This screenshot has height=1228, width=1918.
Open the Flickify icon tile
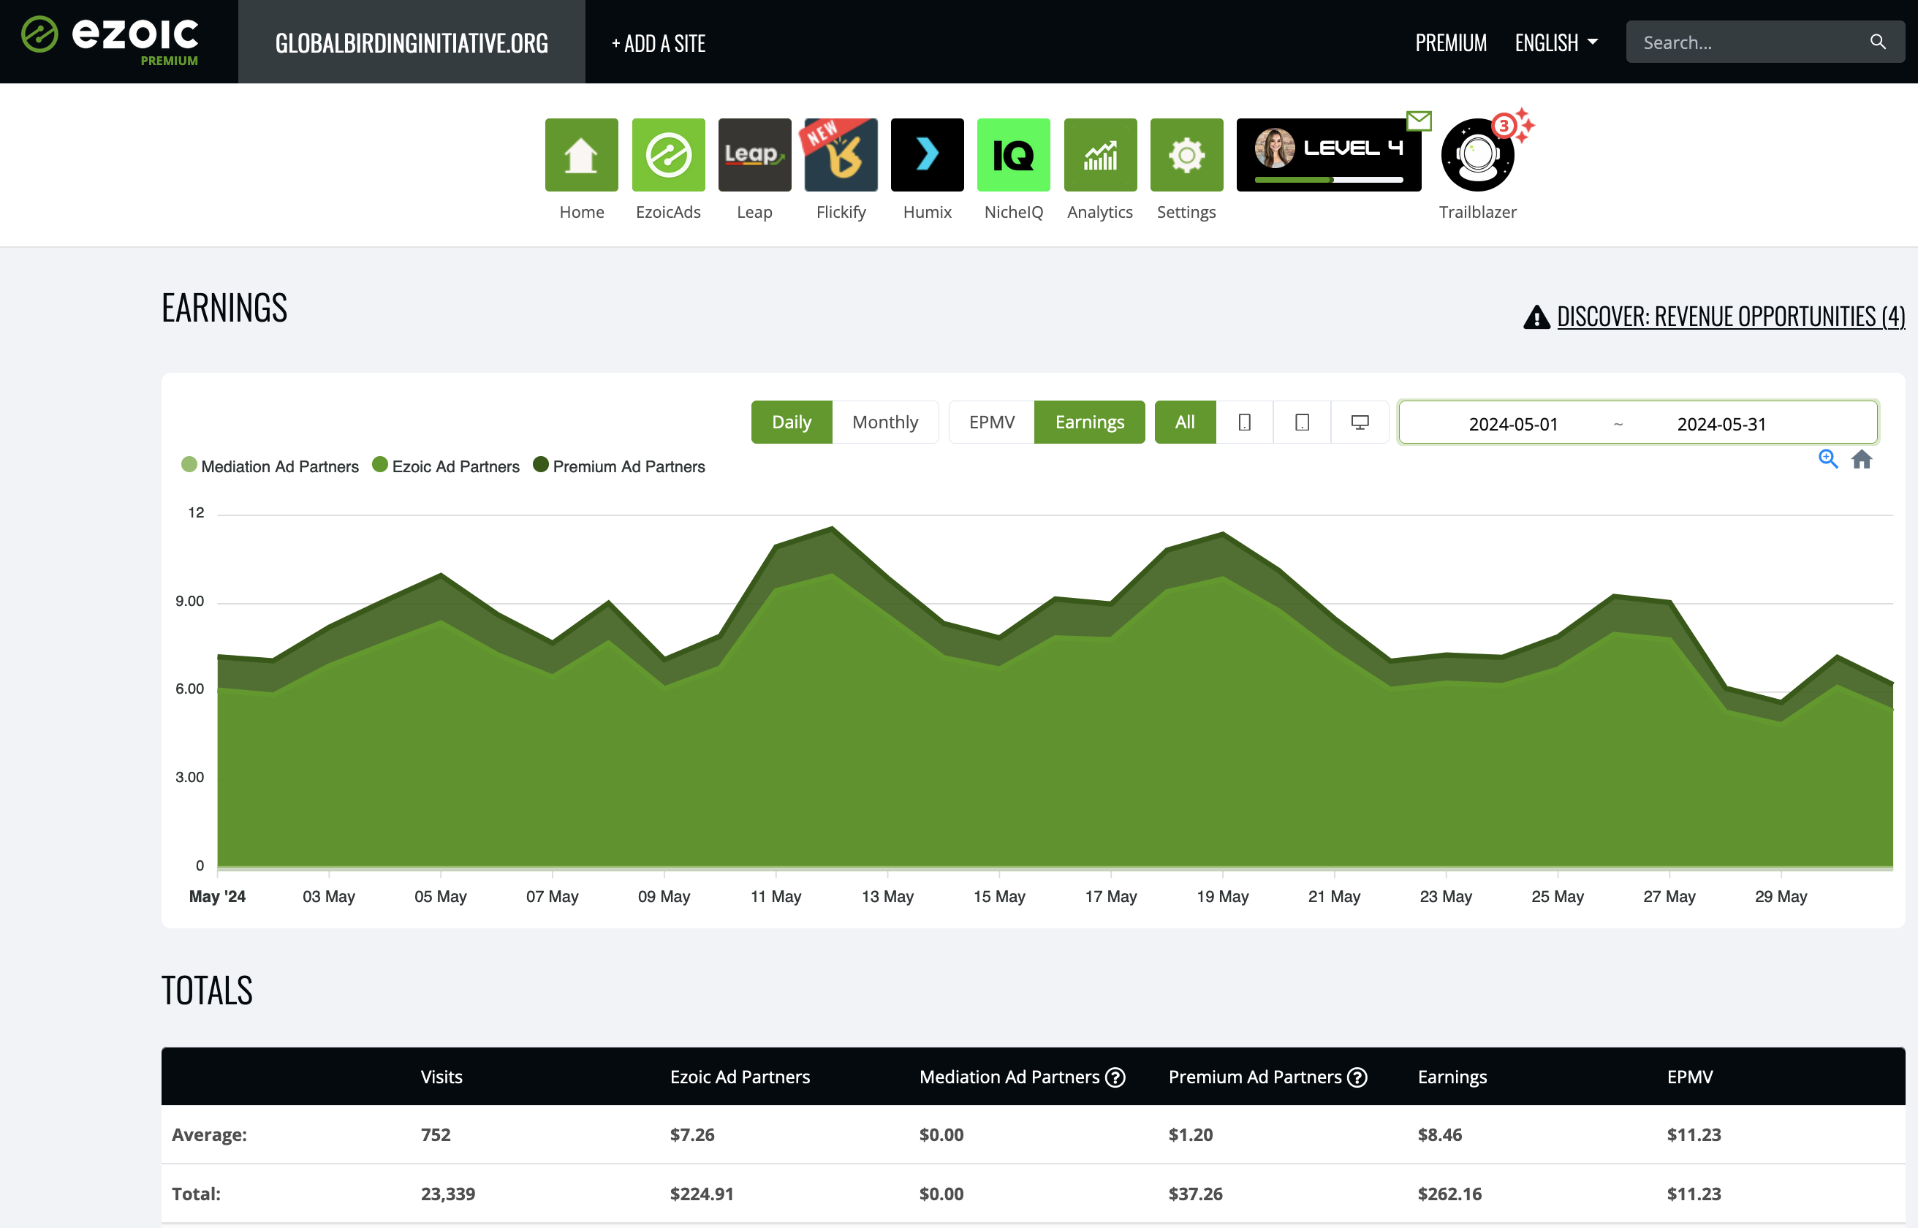tap(841, 155)
